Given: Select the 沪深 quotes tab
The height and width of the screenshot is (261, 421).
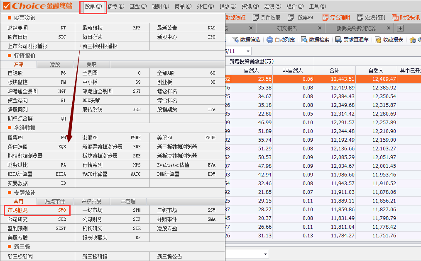Looking at the screenshot, I should coord(19,64).
